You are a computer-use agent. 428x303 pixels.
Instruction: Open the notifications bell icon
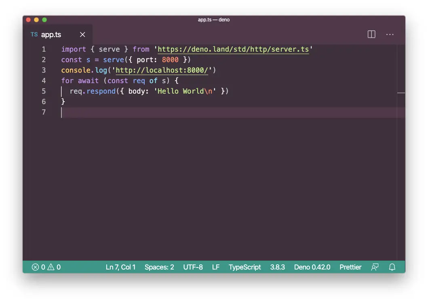[x=392, y=267]
